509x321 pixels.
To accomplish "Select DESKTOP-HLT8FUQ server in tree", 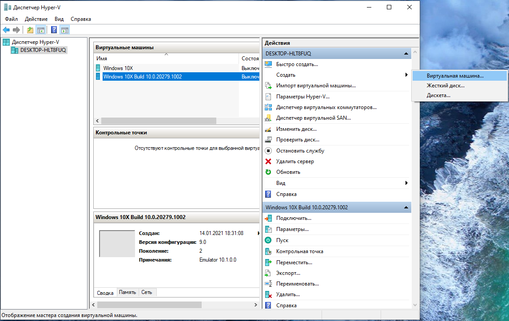I will tap(43, 50).
